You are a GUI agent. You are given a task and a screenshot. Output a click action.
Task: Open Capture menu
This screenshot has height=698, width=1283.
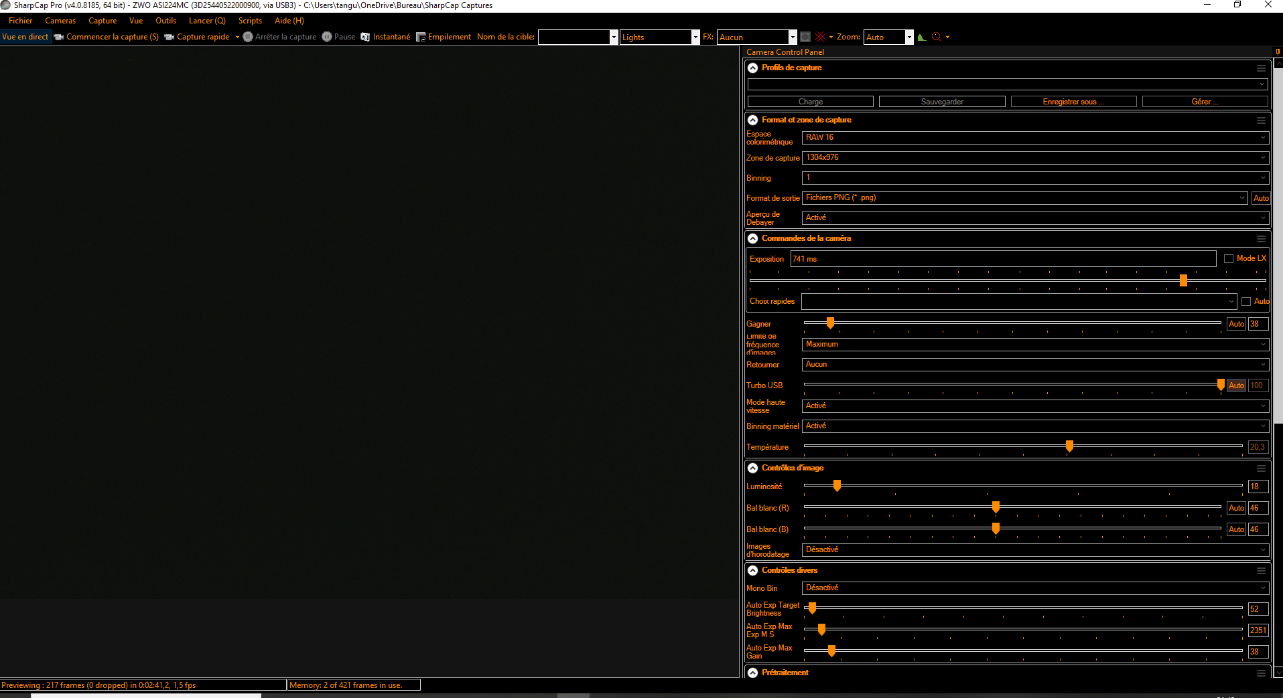pyautogui.click(x=103, y=21)
